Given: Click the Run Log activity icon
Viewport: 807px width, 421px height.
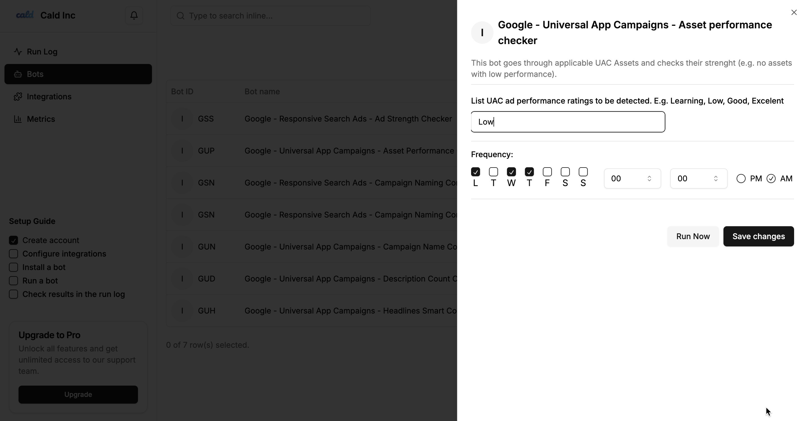Looking at the screenshot, I should pyautogui.click(x=18, y=51).
